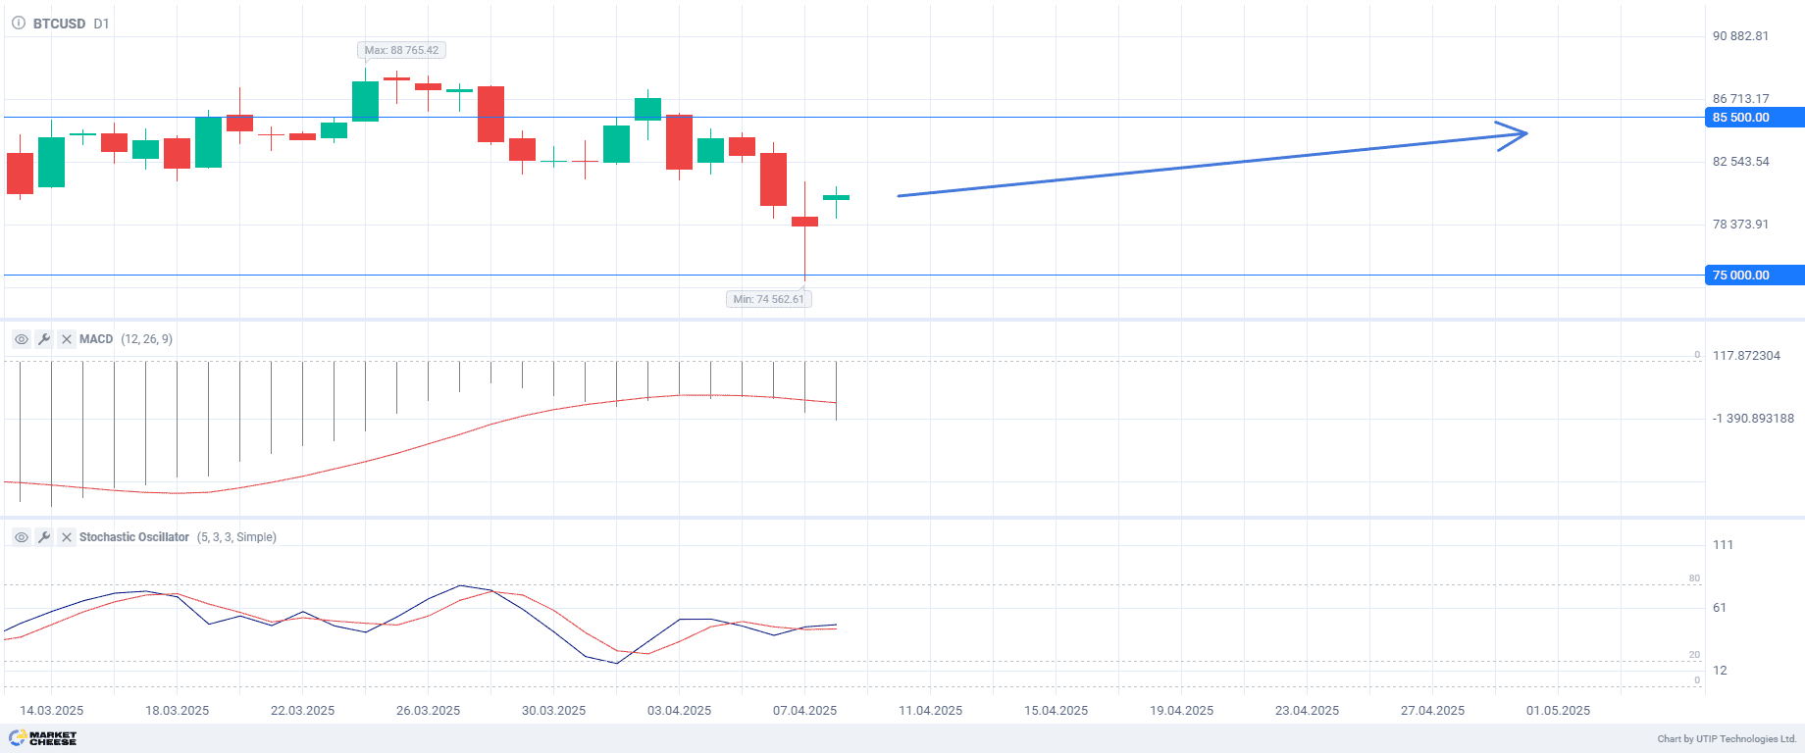This screenshot has height=753, width=1805.
Task: Click the 90 882.81 price axis value
Action: coord(1740,36)
